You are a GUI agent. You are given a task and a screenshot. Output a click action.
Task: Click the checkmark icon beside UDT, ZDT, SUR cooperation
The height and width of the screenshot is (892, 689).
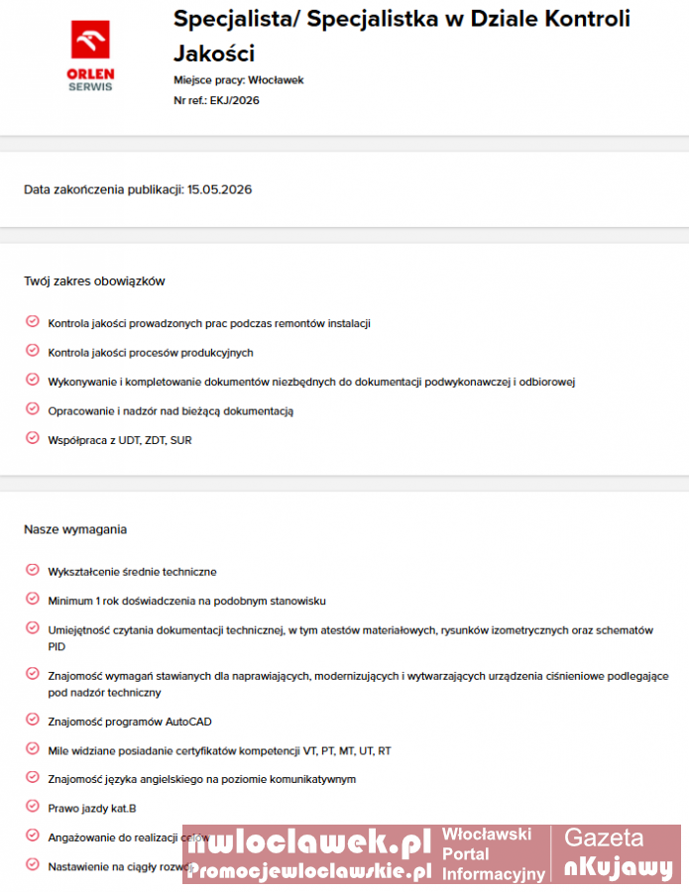click(x=31, y=438)
